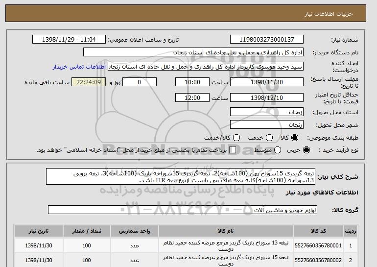Viewport: 377px width, 267px height.
Task: Select the متوسط purchase type radio
Action: click(x=278, y=150)
